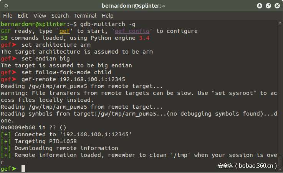
Task: Open the Search menu
Action: click(x=60, y=16)
